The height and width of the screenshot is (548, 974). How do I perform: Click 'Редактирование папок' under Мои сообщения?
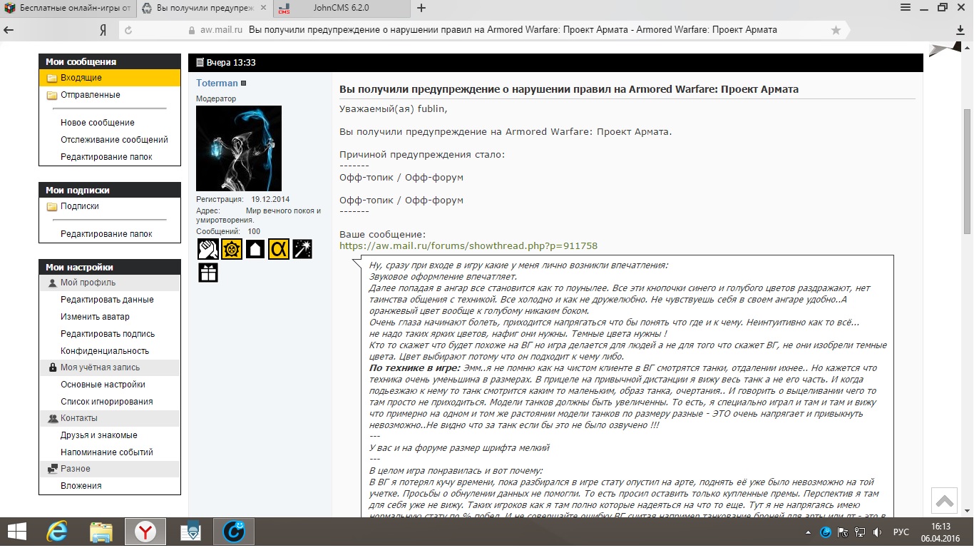click(106, 157)
